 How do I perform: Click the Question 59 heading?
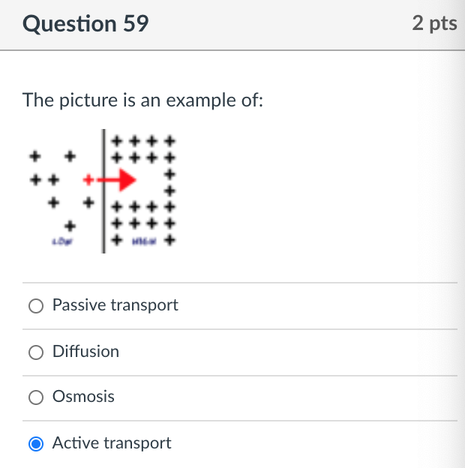pyautogui.click(x=85, y=24)
